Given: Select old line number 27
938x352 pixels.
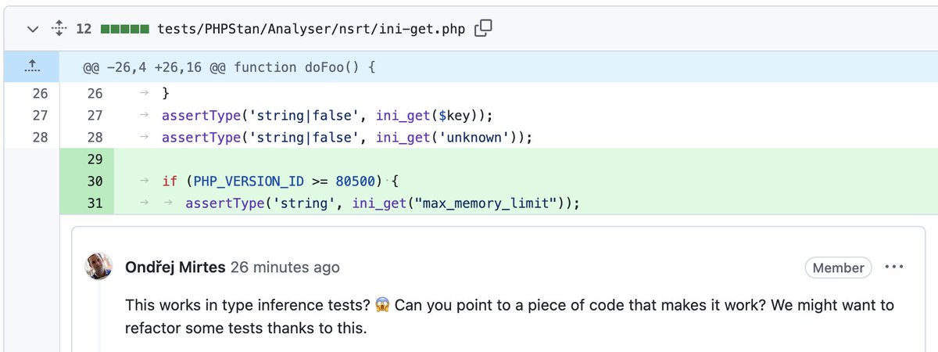Looking at the screenshot, I should click(x=40, y=115).
